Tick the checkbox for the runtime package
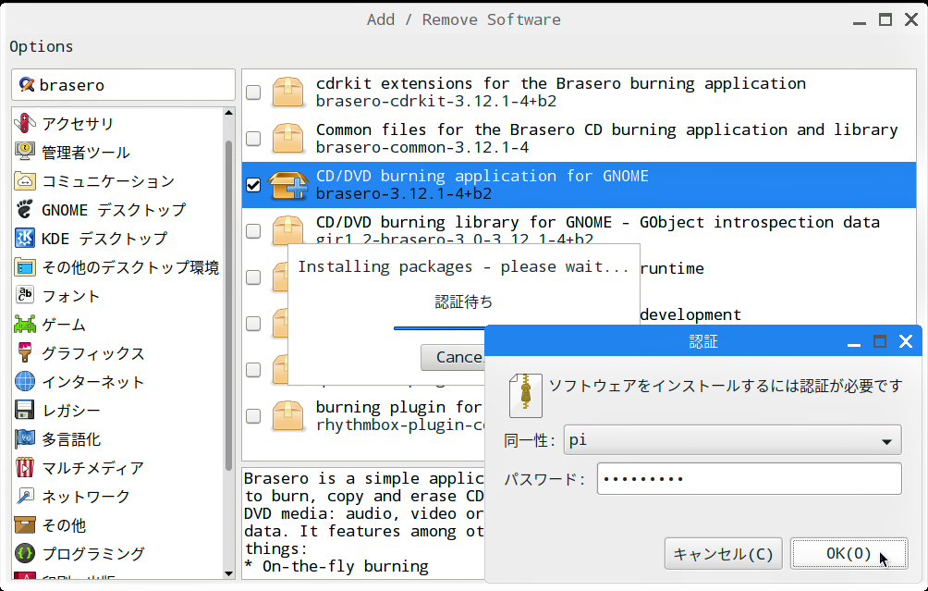928x591 pixels. coord(253,277)
